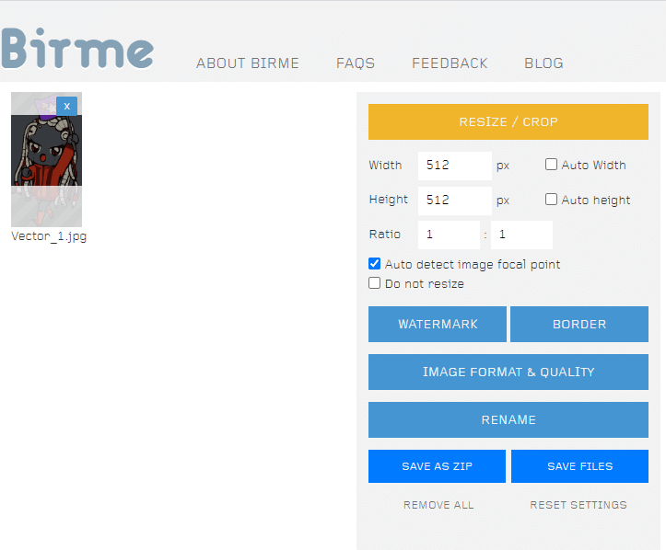Click the Birme logo
Screen dimensions: 666x550
click(76, 49)
